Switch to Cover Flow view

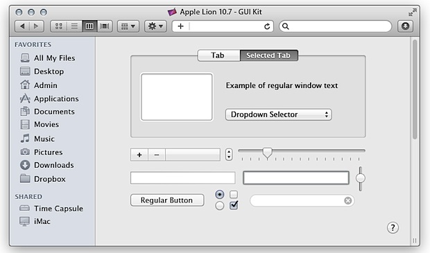[x=105, y=26]
